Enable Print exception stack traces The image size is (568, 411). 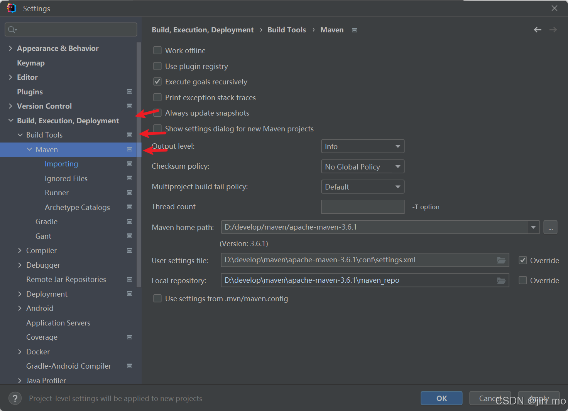pos(157,97)
